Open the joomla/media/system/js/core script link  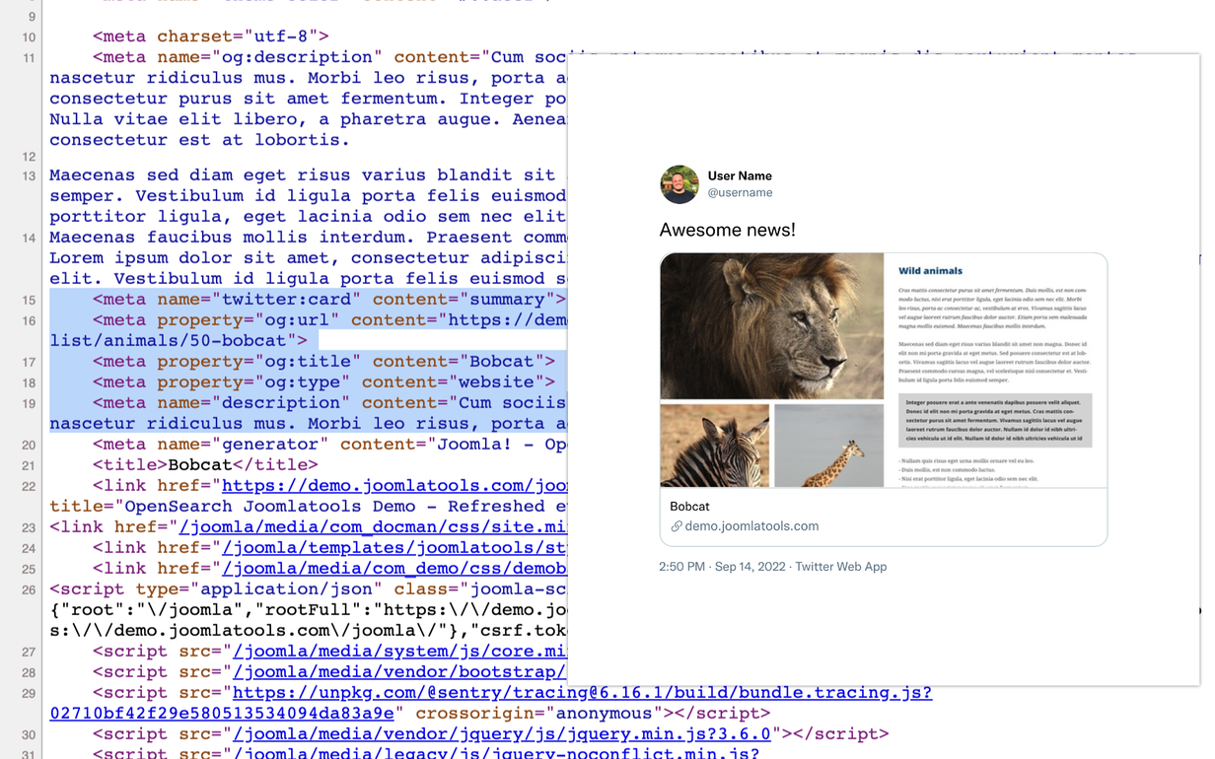pos(399,652)
